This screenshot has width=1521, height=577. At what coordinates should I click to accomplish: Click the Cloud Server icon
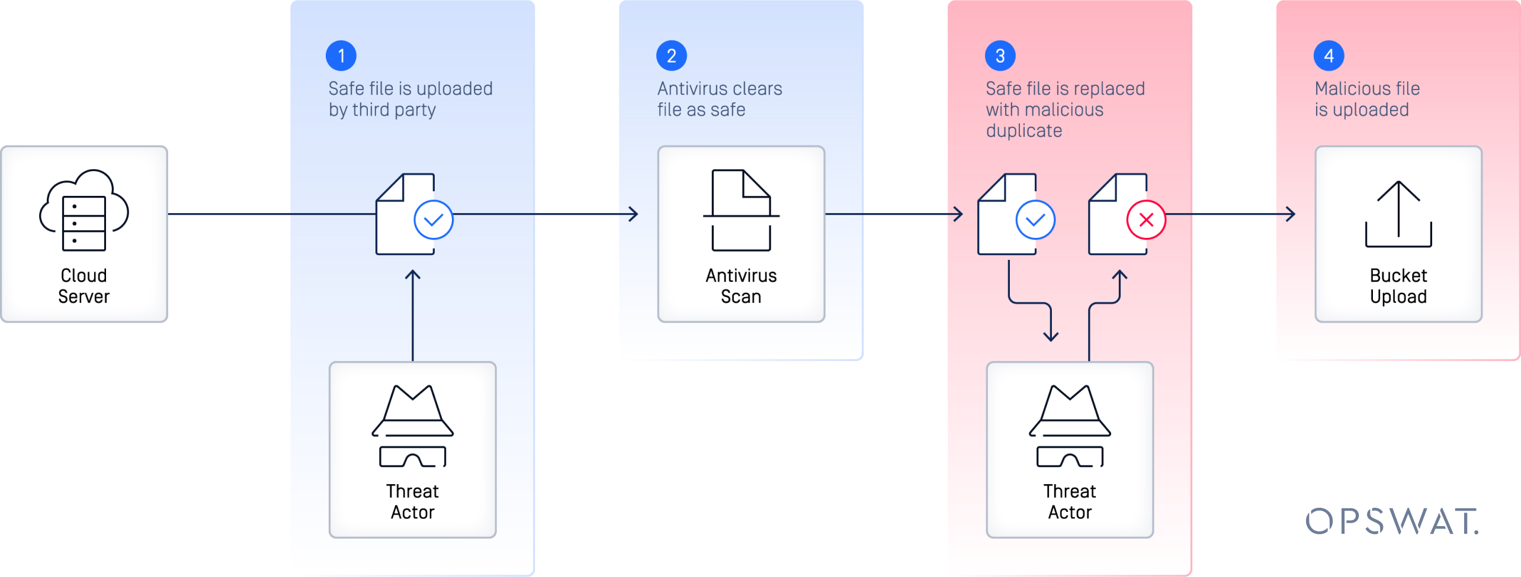pyautogui.click(x=84, y=210)
